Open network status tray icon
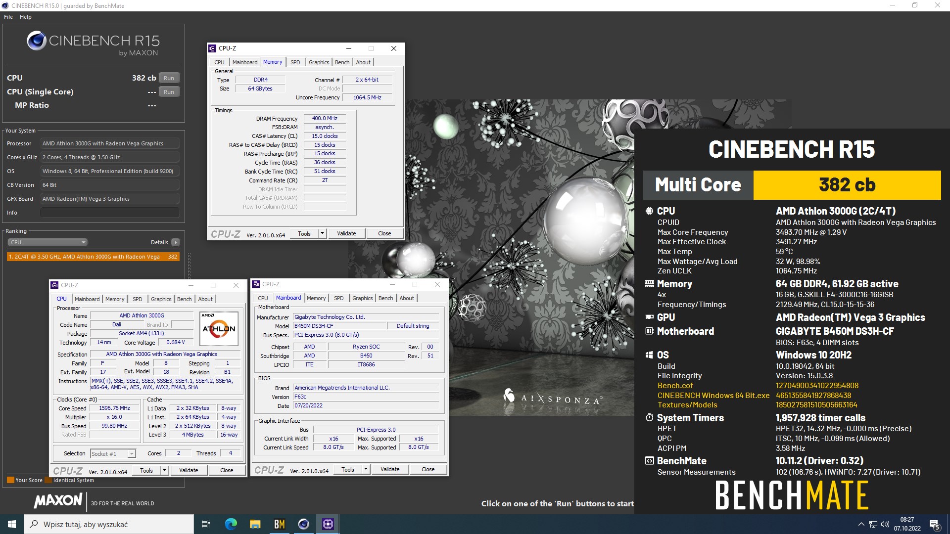 (873, 524)
